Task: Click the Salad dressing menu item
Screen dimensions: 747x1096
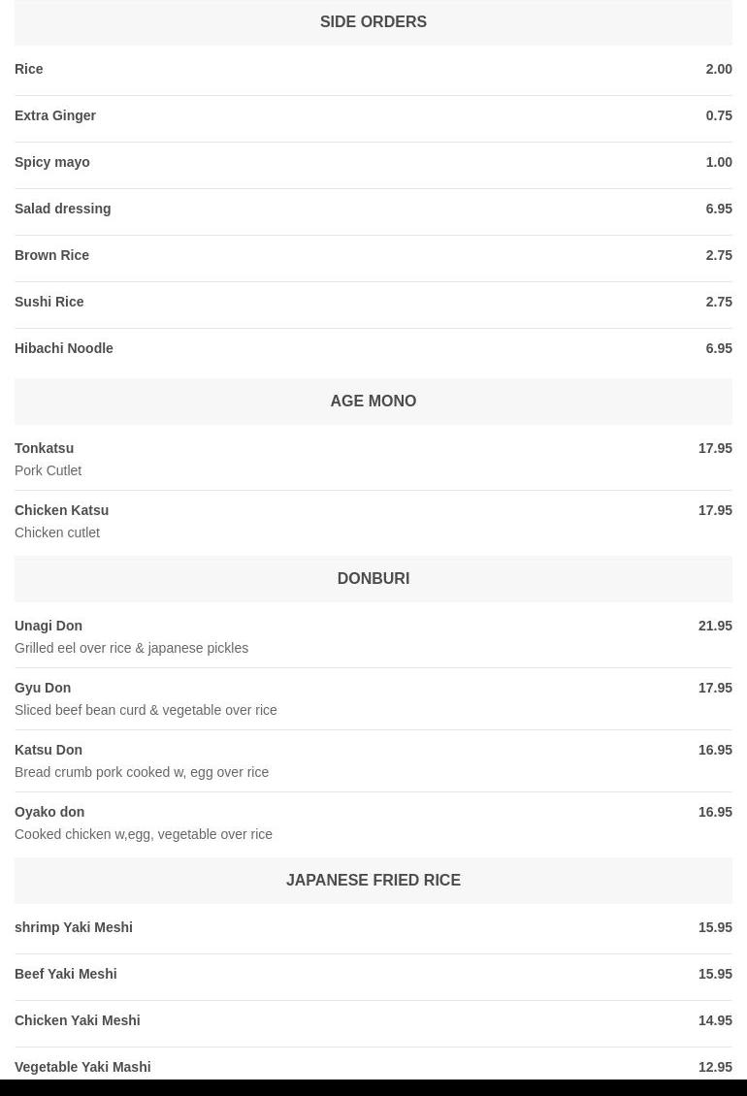Action: tap(63, 209)
